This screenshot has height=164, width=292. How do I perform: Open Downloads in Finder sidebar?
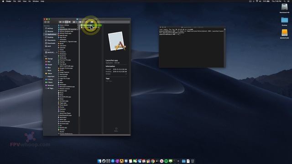point(51,43)
